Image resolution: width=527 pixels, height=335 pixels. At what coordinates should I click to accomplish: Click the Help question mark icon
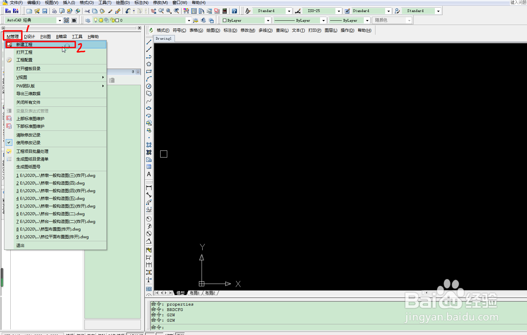[x=234, y=11]
